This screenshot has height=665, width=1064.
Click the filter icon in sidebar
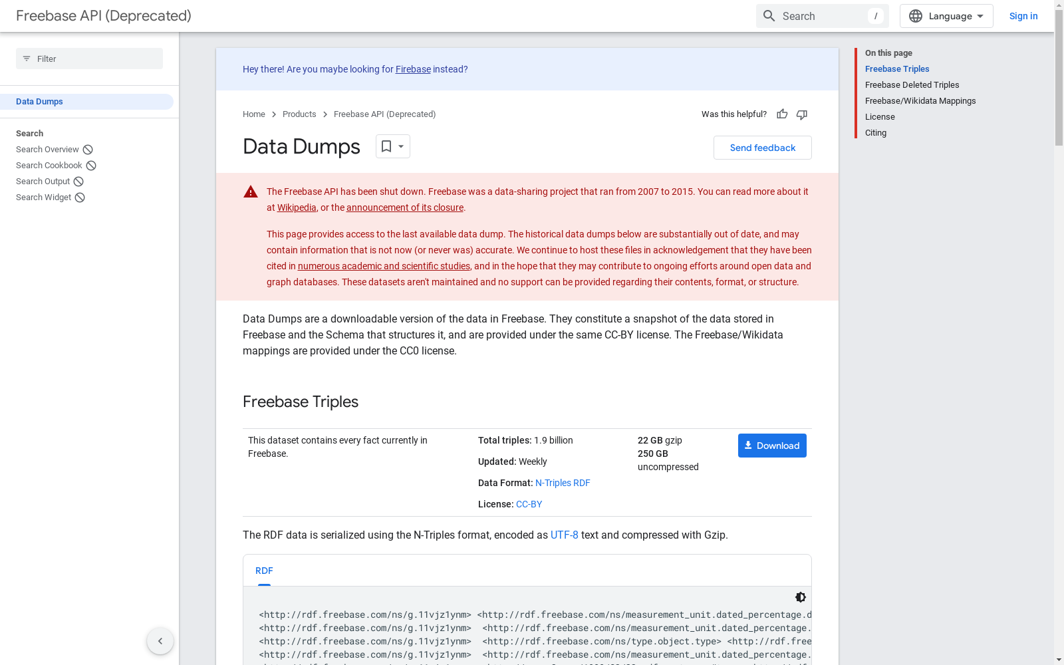click(x=27, y=59)
